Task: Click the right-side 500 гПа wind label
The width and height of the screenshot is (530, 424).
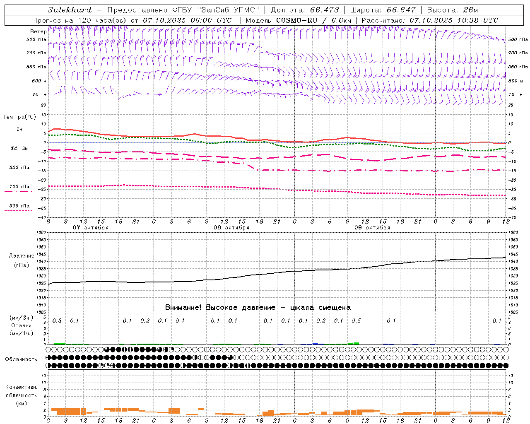Action: coord(518,40)
